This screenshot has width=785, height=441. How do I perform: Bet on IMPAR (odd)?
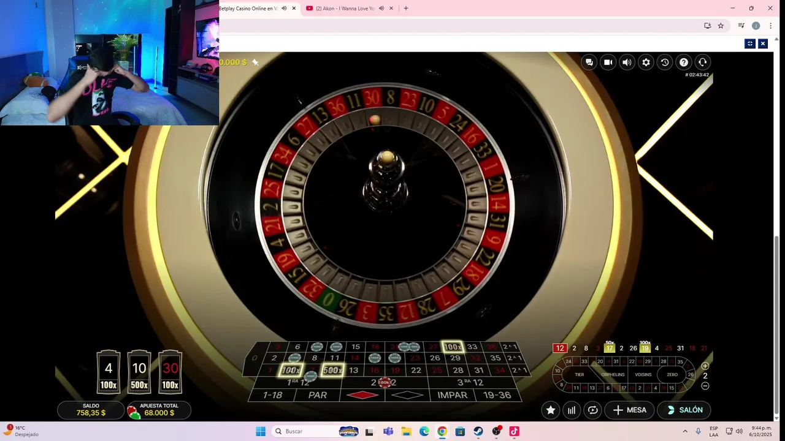pos(452,395)
